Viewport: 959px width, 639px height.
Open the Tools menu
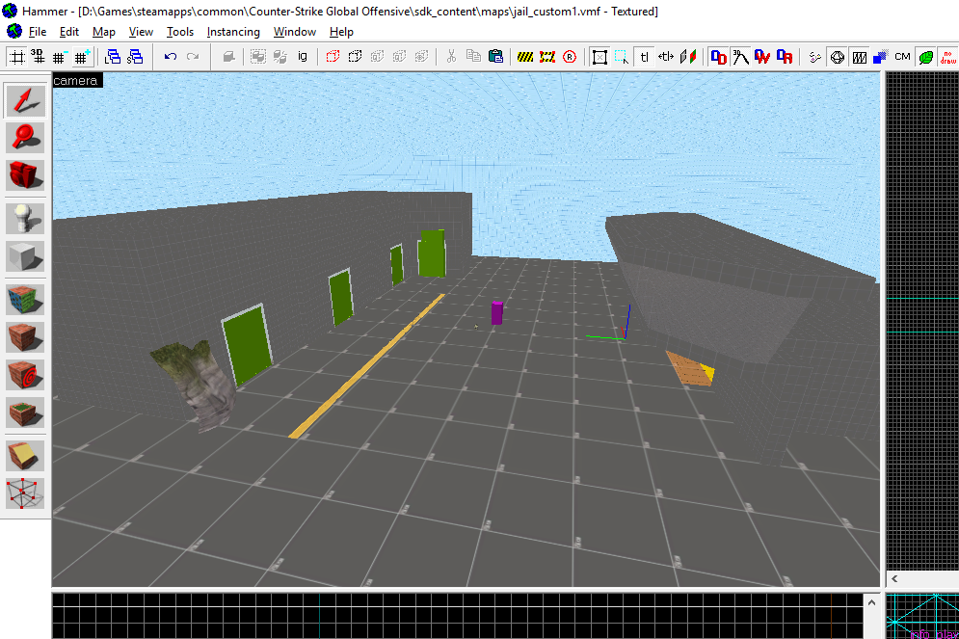tap(180, 32)
